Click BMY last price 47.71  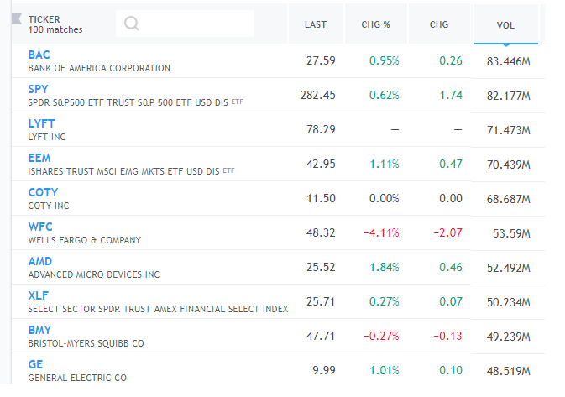click(321, 336)
